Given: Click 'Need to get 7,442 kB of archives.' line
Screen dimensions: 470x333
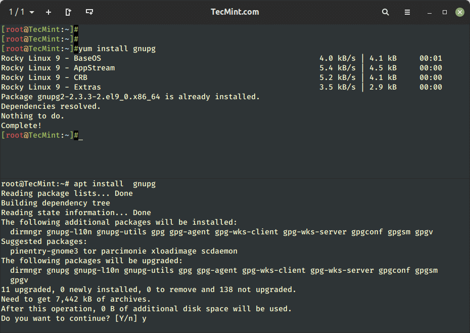Looking at the screenshot, I should [76, 299].
